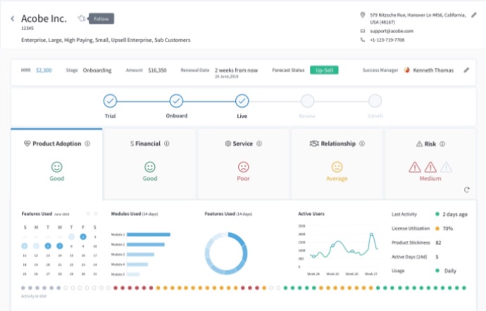The image size is (486, 311).
Task: Open the info icon beside Service
Action: click(x=259, y=144)
